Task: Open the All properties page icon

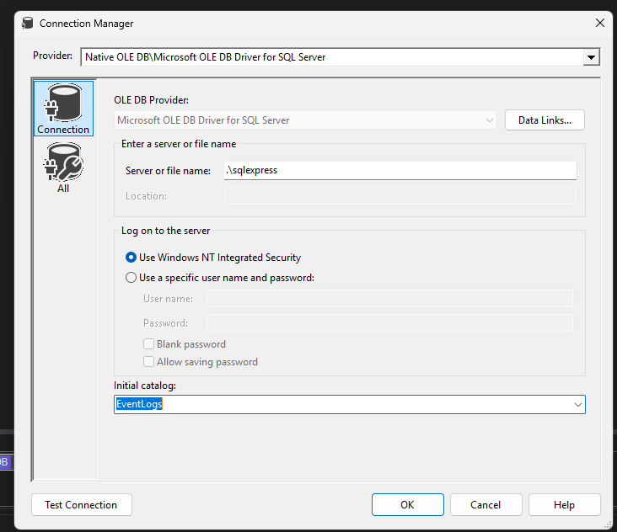Action: (x=63, y=167)
